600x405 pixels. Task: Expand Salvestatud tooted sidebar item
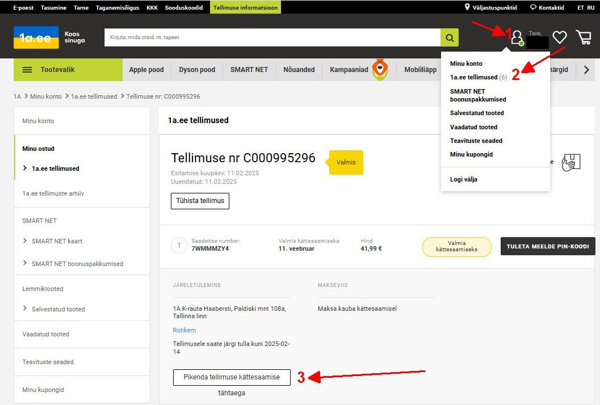(53, 309)
